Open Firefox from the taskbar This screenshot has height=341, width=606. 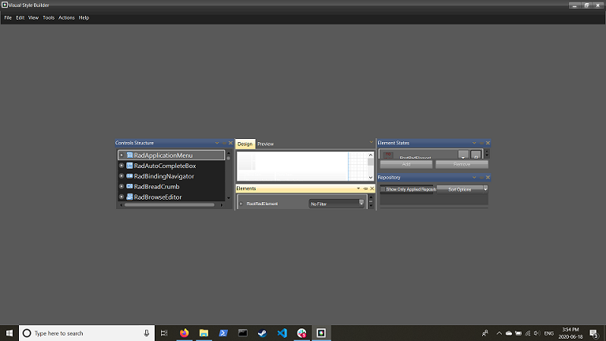pyautogui.click(x=185, y=333)
